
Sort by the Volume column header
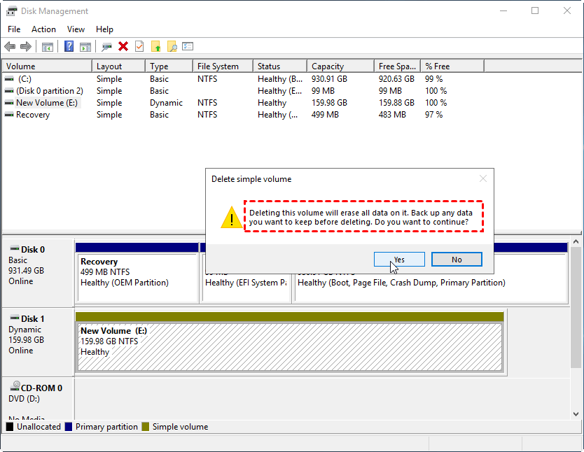47,66
